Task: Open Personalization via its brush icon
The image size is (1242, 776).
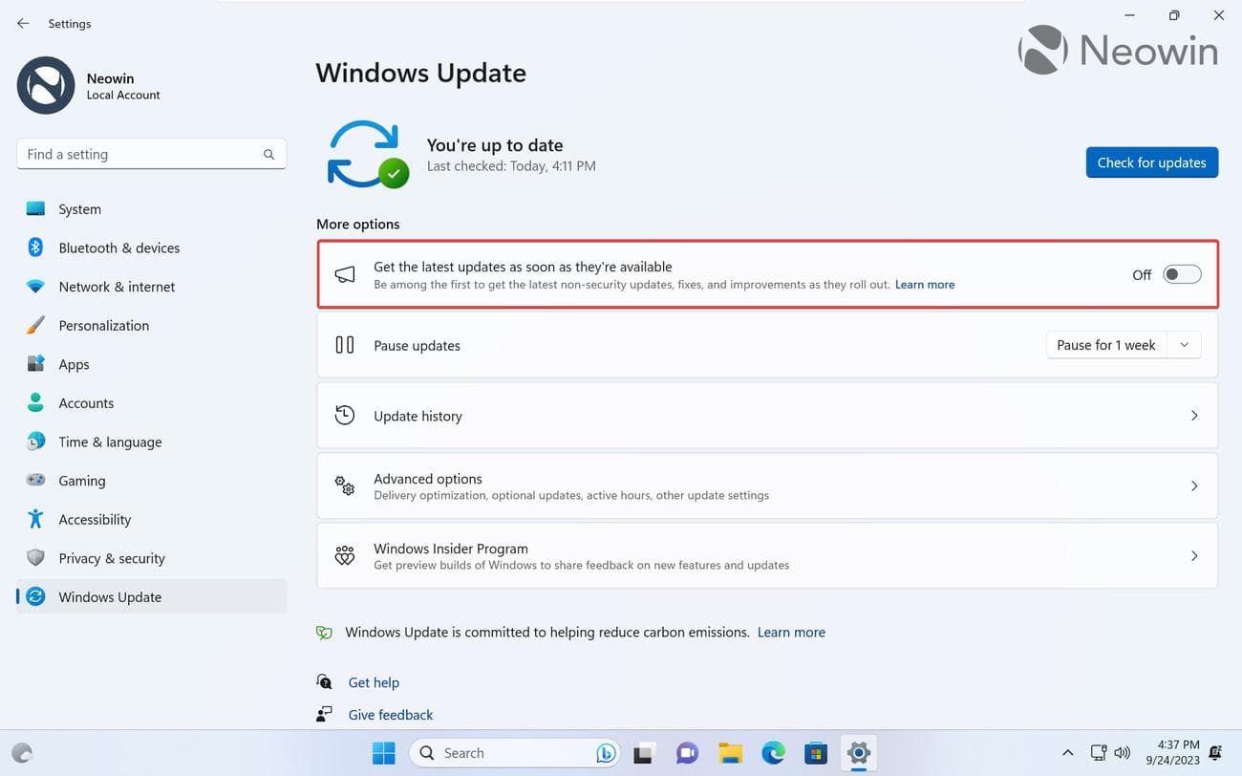Action: tap(34, 325)
